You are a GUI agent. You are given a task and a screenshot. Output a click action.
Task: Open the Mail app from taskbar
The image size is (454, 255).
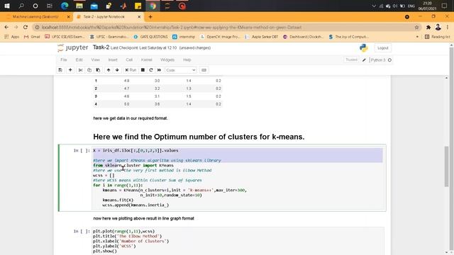[94, 6]
